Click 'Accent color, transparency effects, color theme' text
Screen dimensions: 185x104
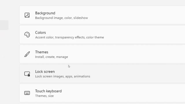coord(69,37)
